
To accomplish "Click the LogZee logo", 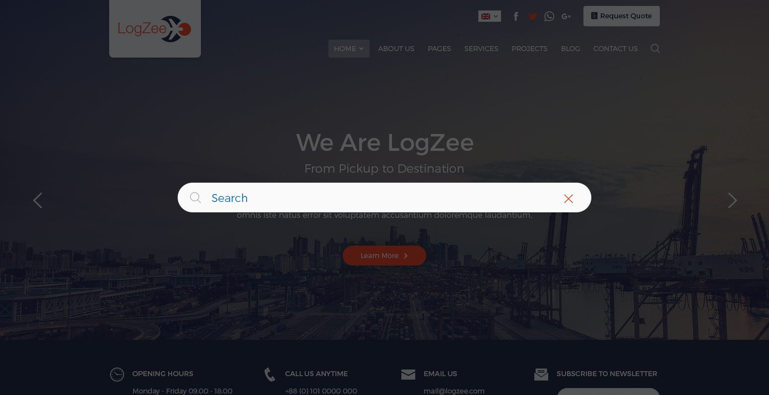I will pos(155,29).
